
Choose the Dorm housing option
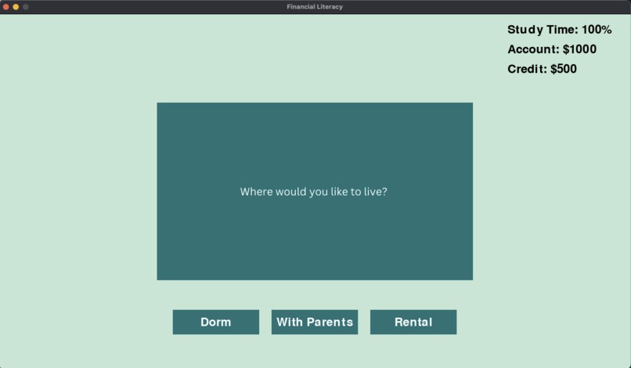(216, 322)
